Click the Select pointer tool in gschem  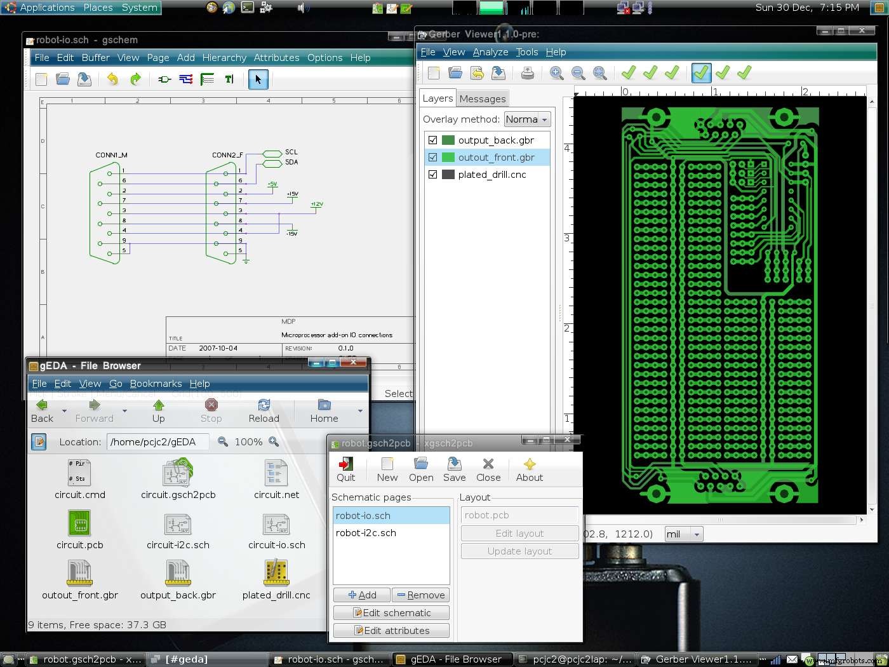[258, 79]
